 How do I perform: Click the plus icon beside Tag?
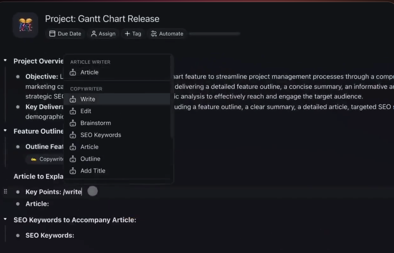tap(127, 34)
